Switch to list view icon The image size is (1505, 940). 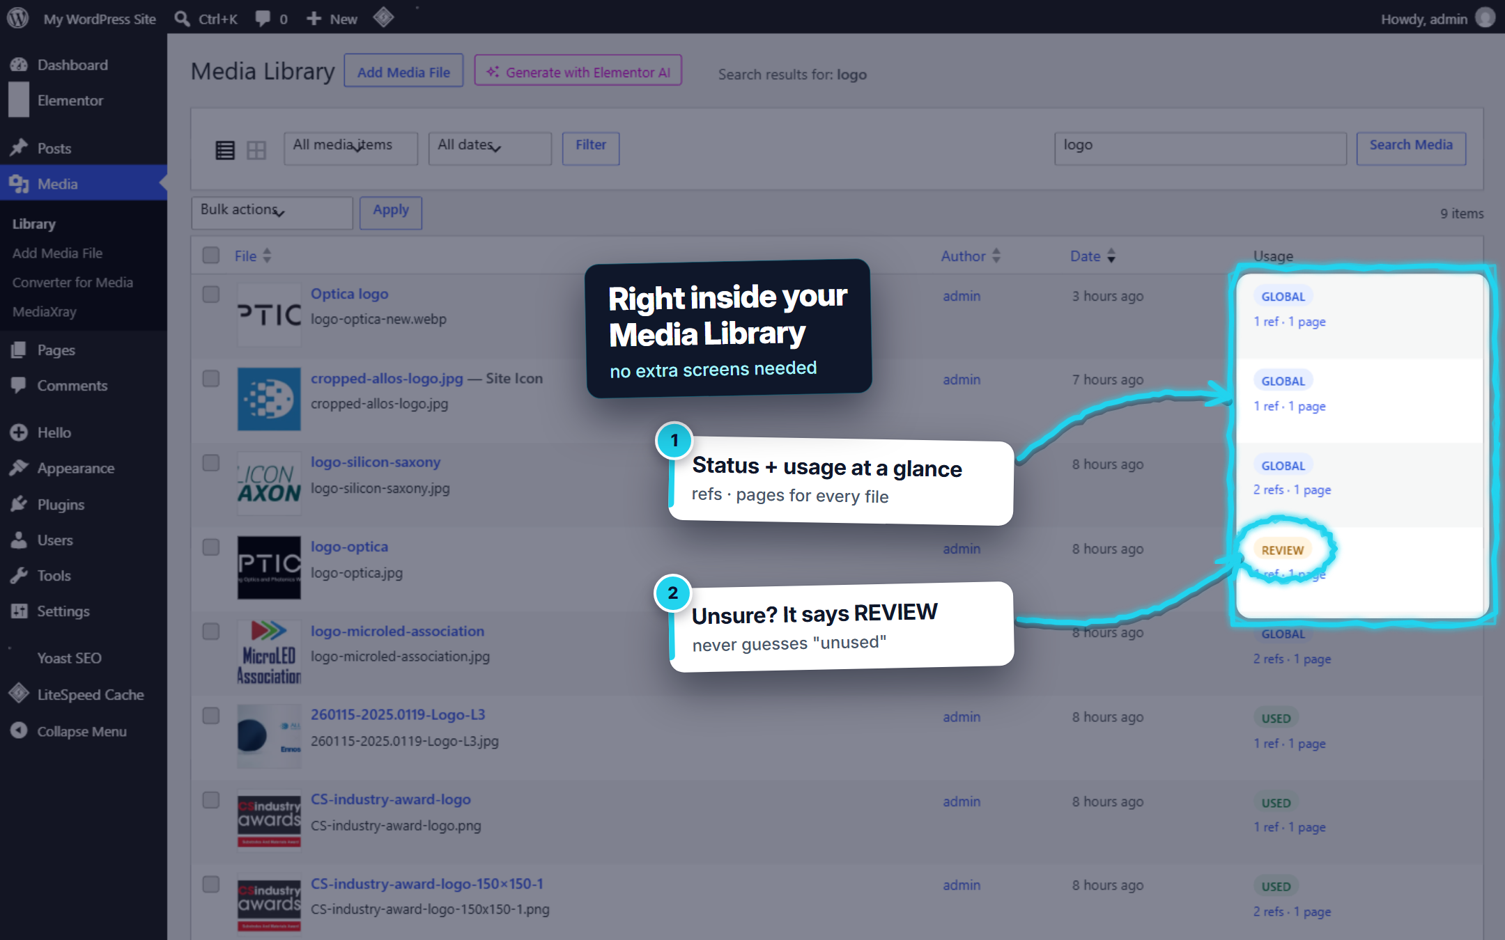click(225, 150)
